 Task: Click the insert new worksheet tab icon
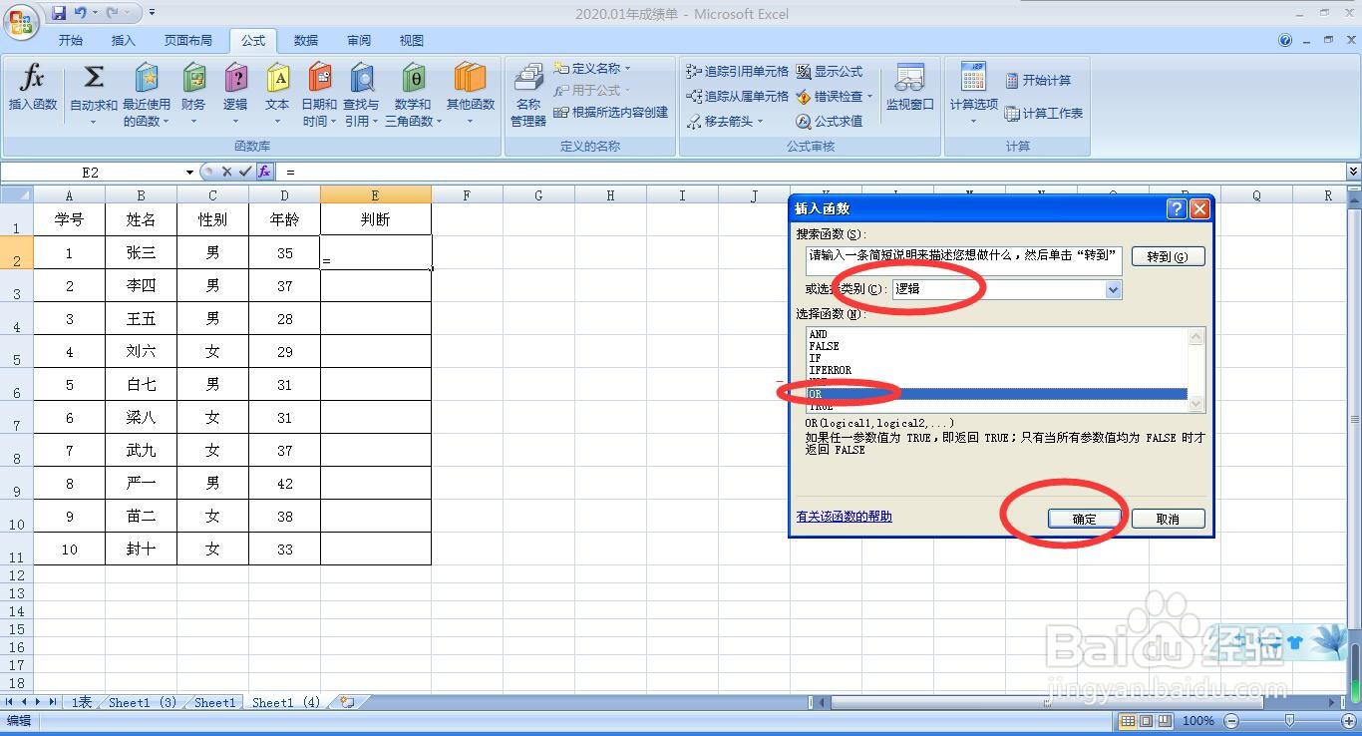click(x=347, y=702)
